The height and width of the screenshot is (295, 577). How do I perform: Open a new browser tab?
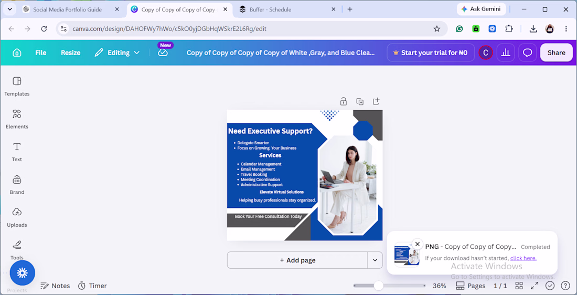(350, 9)
